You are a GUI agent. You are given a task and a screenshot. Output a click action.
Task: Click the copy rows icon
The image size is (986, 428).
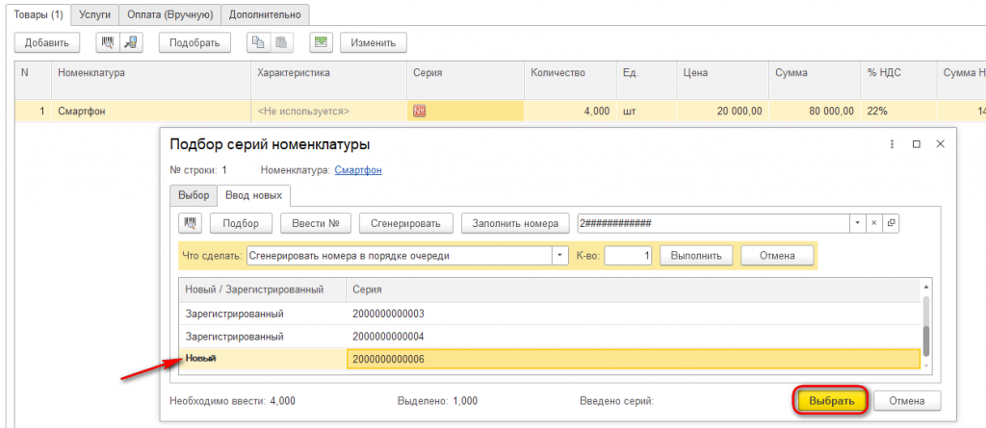(258, 42)
